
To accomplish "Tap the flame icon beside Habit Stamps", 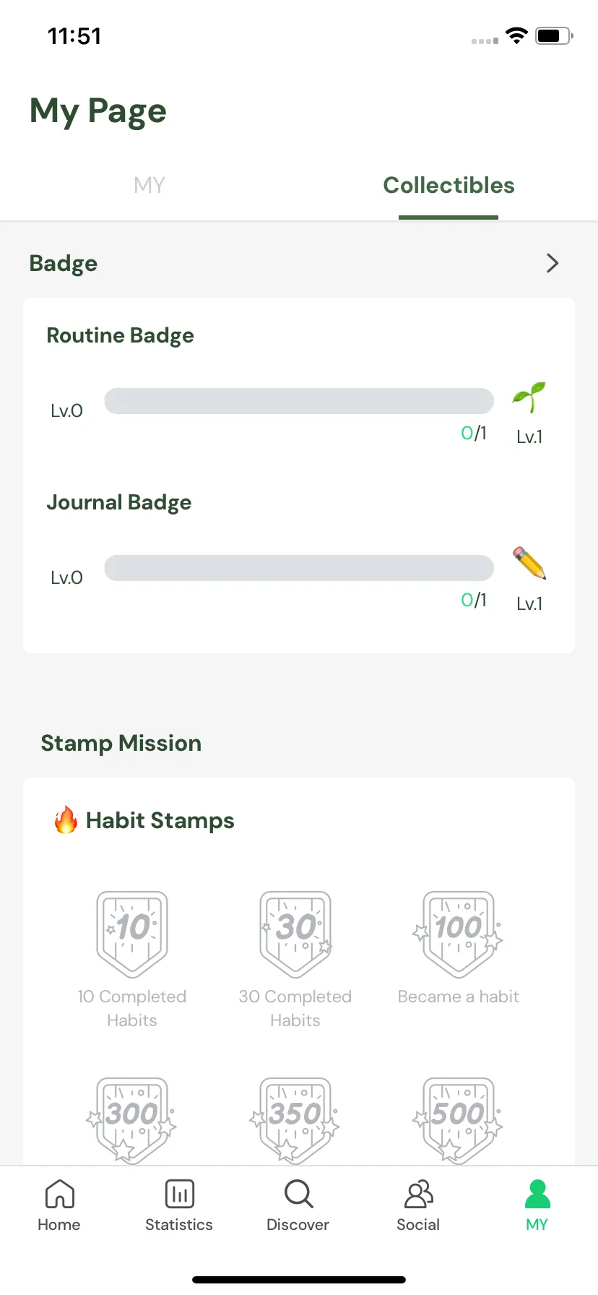I will [x=66, y=819].
